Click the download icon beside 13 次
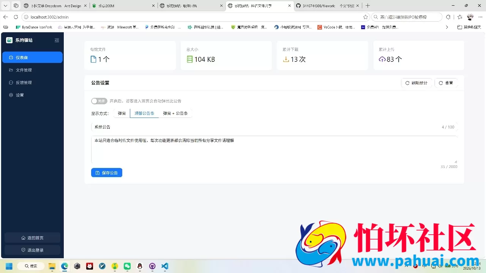486x273 pixels. click(x=286, y=59)
